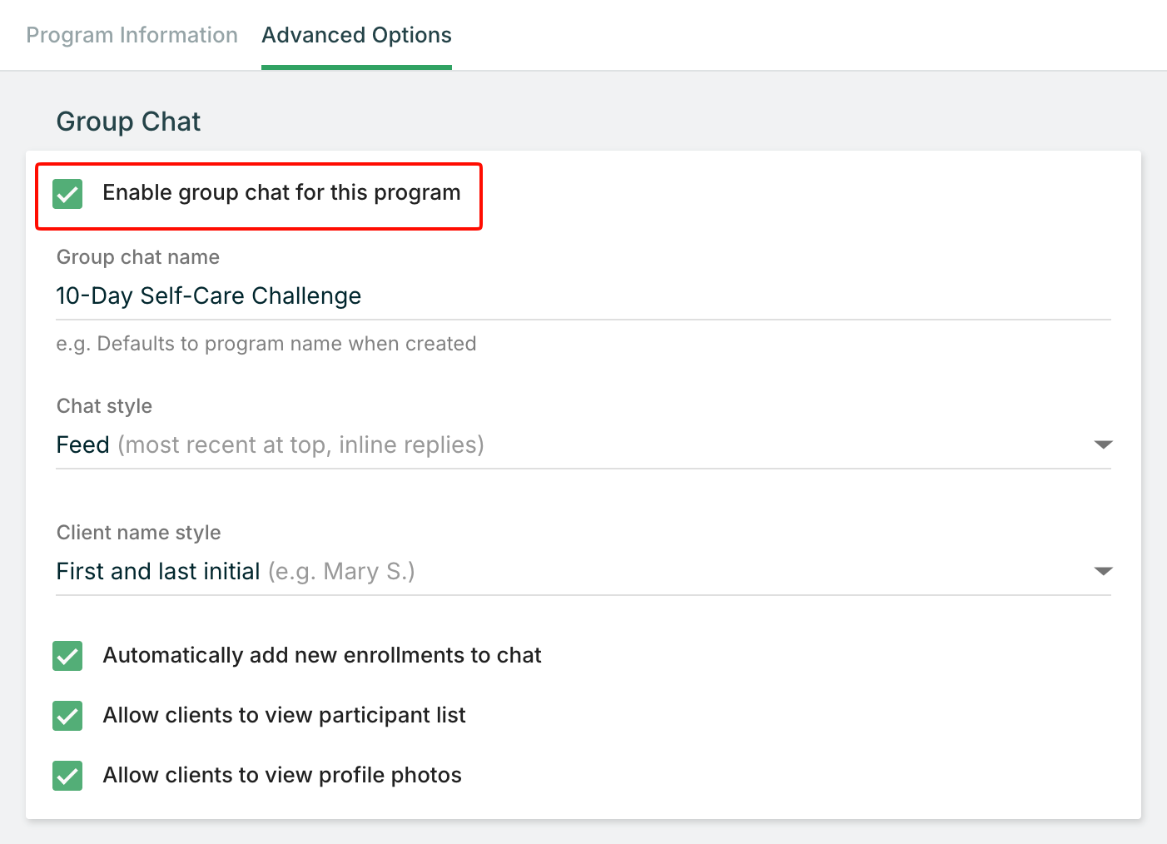
Task: Click the 'Enable group chat for this program' label
Action: (281, 192)
